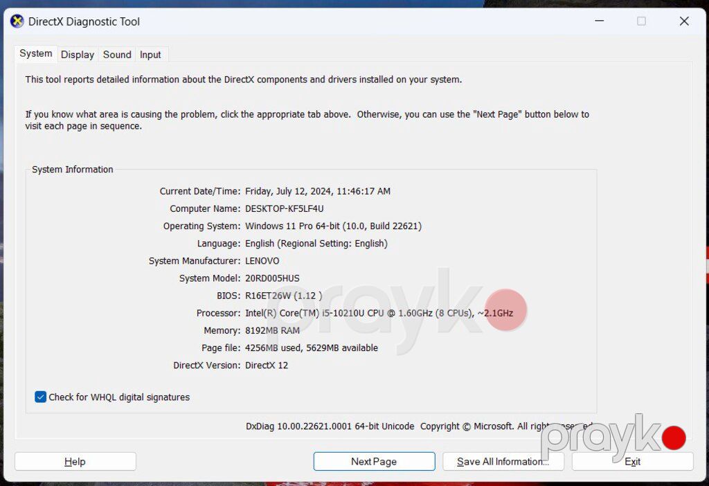Exit the diagnostic tool via Exit button

632,462
